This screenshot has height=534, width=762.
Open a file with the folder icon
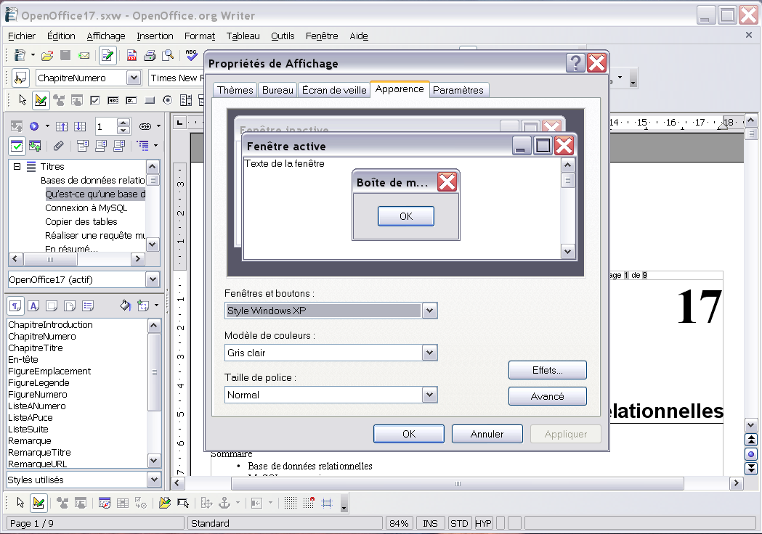(x=47, y=56)
